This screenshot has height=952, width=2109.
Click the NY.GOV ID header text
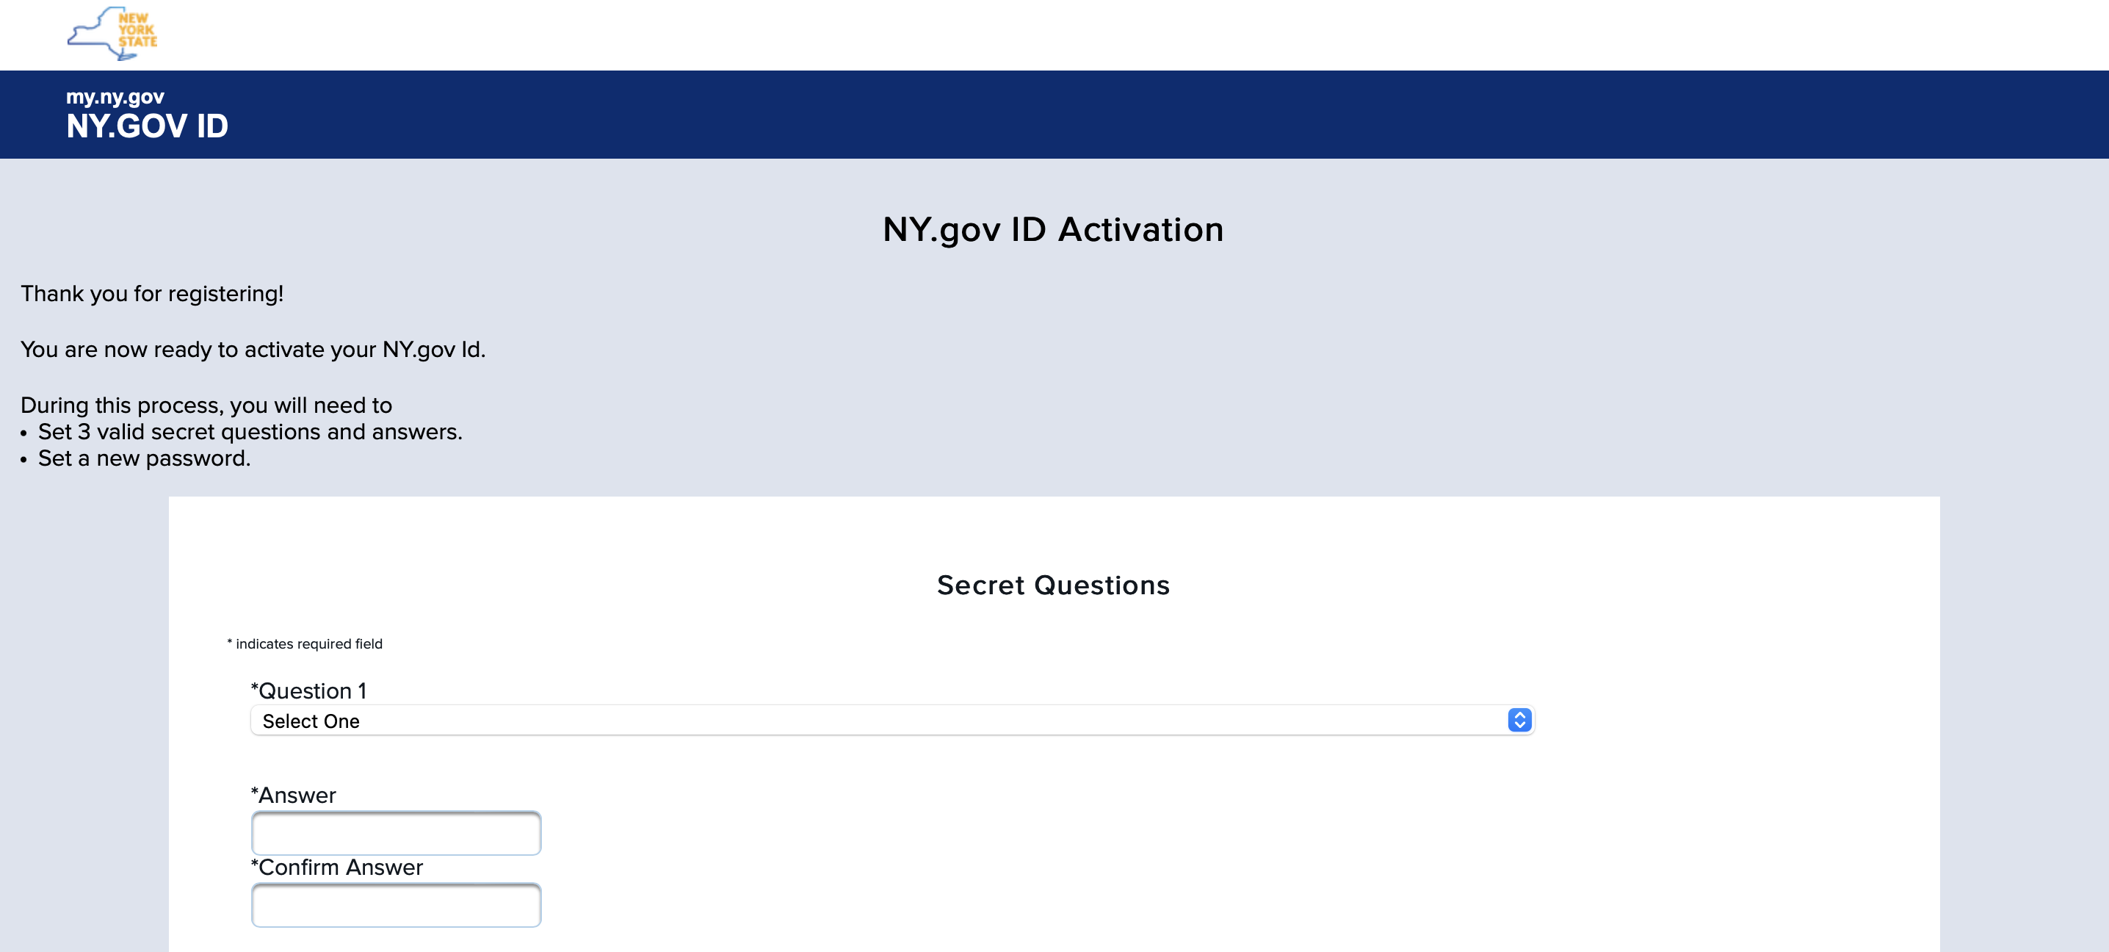point(147,126)
